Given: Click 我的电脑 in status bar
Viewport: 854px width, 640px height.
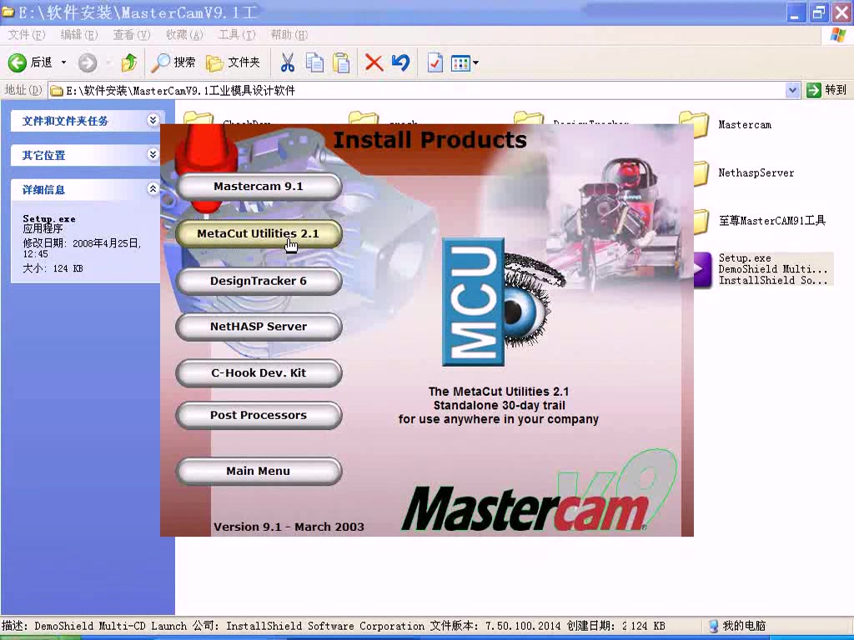Looking at the screenshot, I should 737,626.
